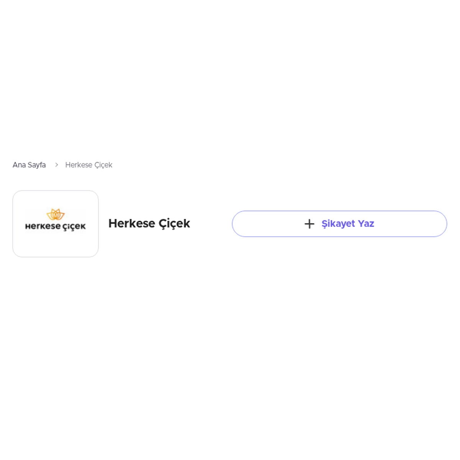
Task: Click the black logo wordmark inside the card
Action: click(56, 227)
